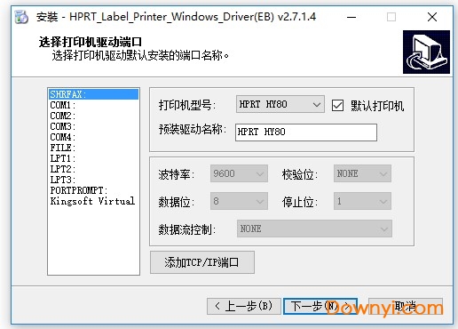Open the 停止位 dropdown showing 1
Image resolution: width=458 pixels, height=329 pixels.
click(x=362, y=201)
